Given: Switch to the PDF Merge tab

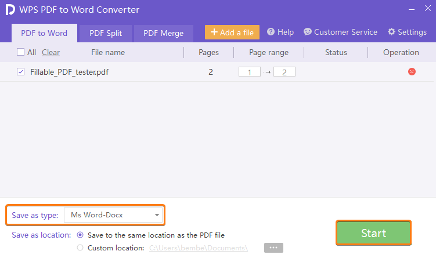Looking at the screenshot, I should coord(163,34).
